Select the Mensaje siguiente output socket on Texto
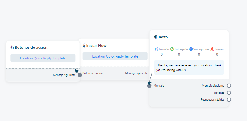The height and width of the screenshot is (121, 247). tap(229, 86)
